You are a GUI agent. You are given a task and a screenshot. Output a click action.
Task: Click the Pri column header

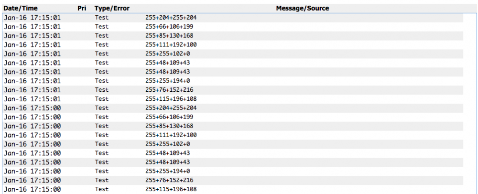point(82,9)
